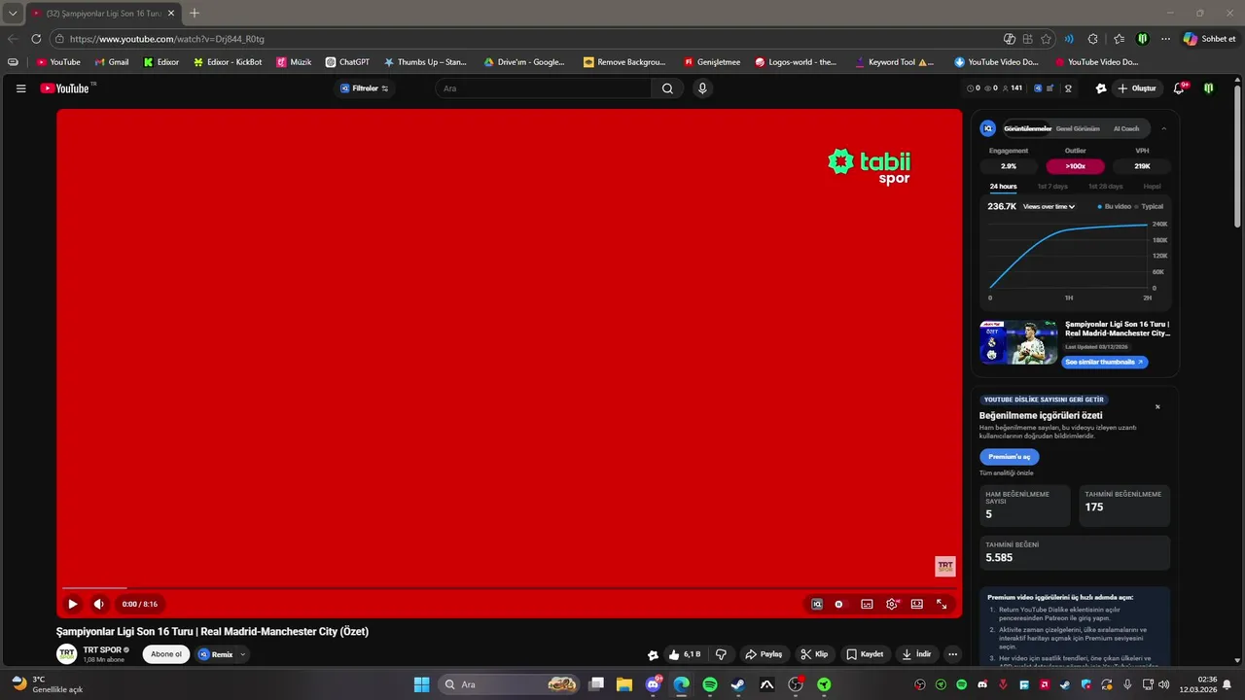The width and height of the screenshot is (1245, 700).
Task: Open Steam from the taskbar
Action: click(738, 684)
